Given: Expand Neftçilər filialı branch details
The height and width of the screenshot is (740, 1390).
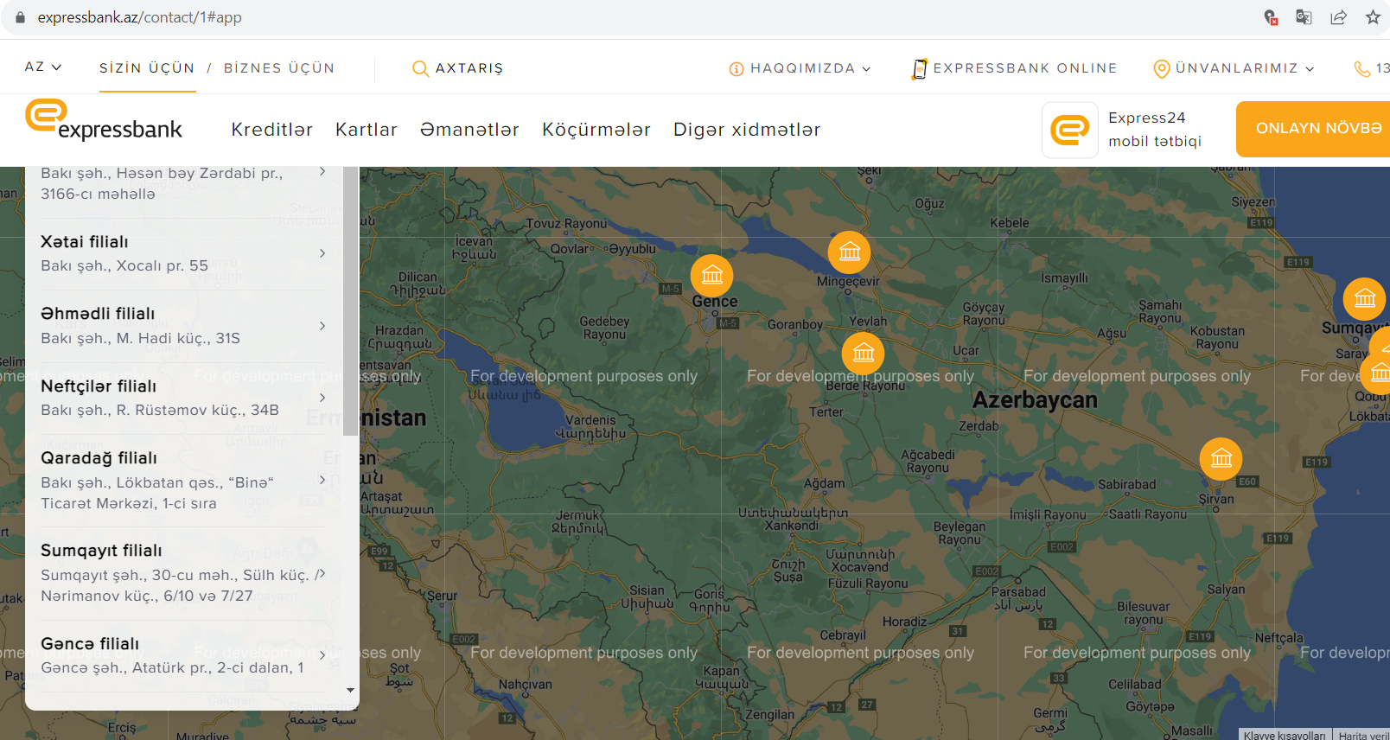Looking at the screenshot, I should [322, 398].
